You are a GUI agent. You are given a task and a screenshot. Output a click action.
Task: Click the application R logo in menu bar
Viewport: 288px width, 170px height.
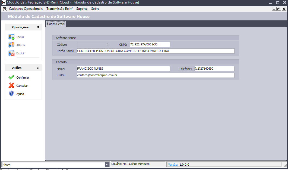5,9
